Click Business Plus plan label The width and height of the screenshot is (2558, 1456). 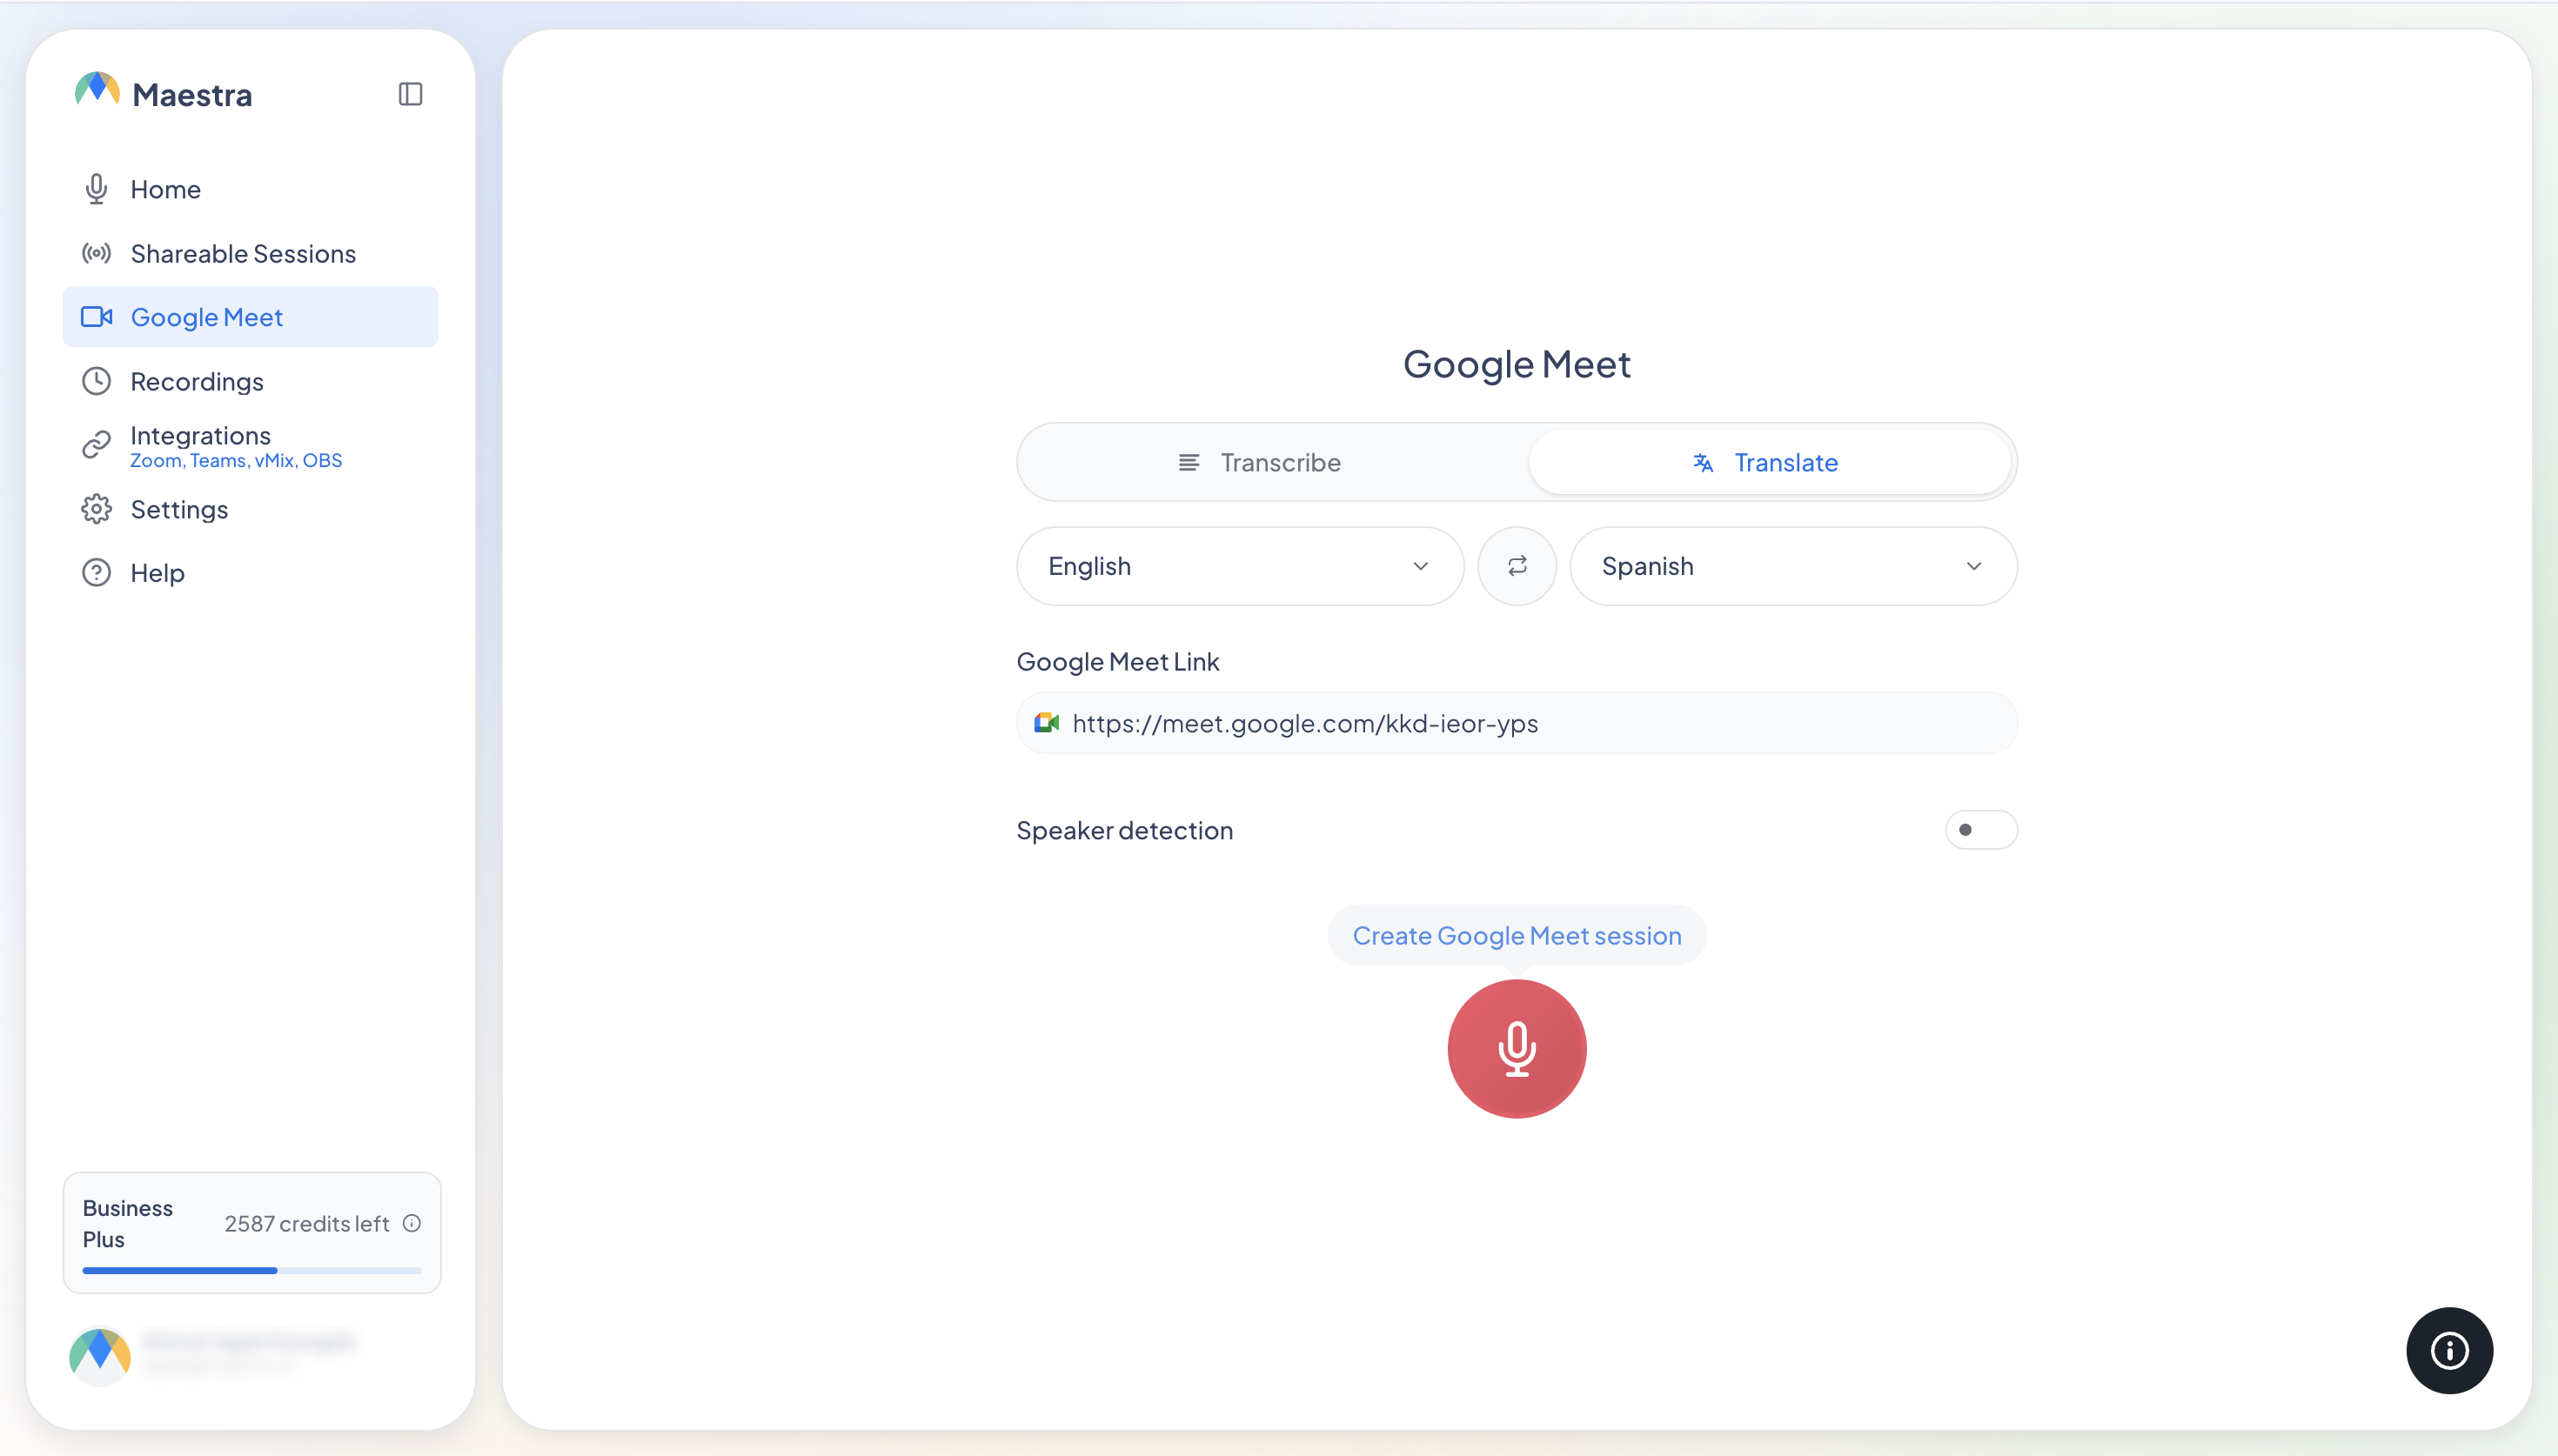click(128, 1223)
